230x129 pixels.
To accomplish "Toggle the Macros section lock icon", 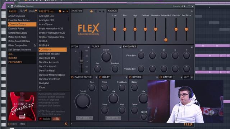I will 192,11.
